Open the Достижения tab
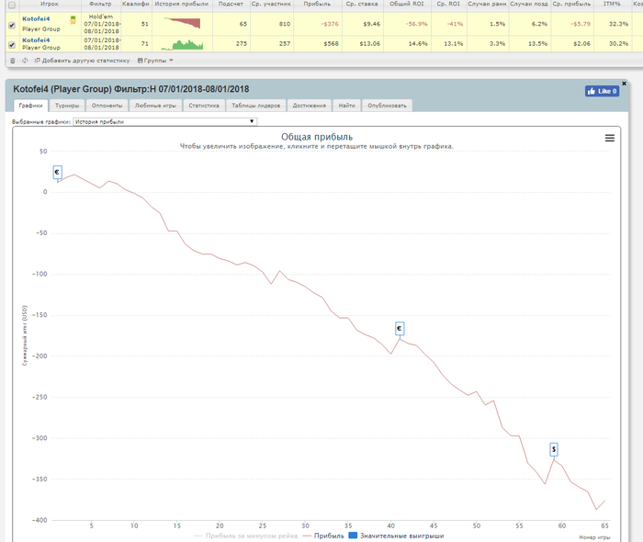Viewport: 643px width, 542px height. click(310, 106)
